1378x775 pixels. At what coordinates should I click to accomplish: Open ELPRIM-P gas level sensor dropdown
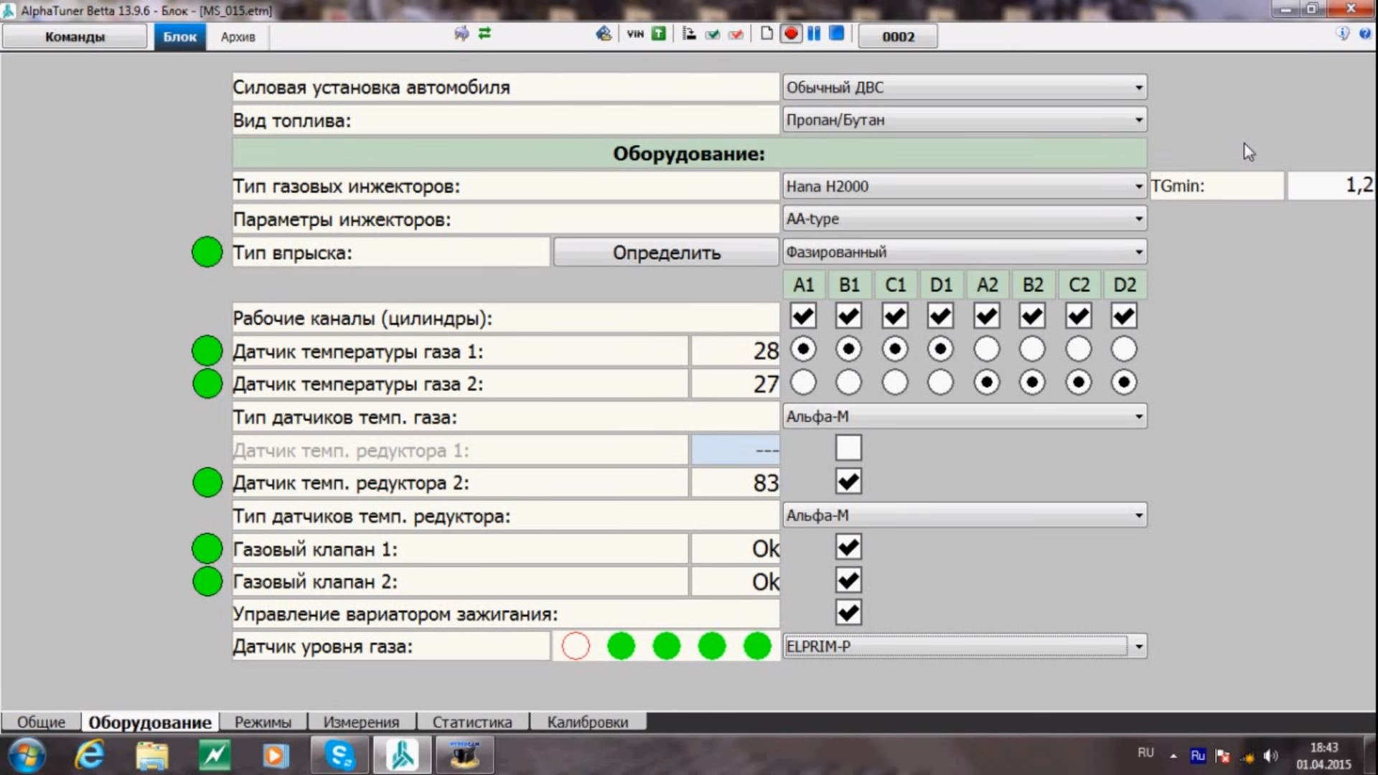(965, 647)
